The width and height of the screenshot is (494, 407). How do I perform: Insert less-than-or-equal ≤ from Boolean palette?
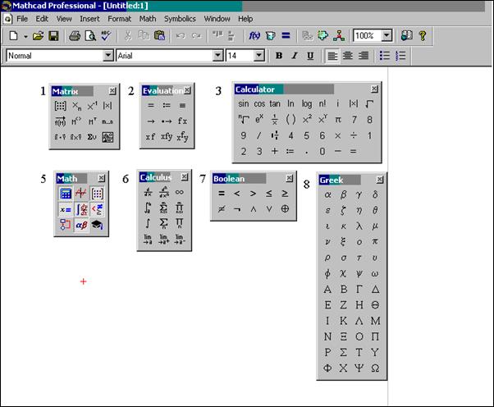268,194
